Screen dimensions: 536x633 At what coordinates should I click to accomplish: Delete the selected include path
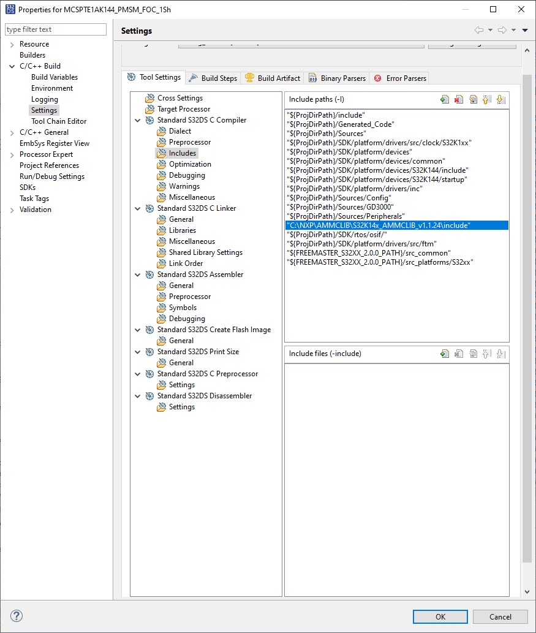pyautogui.click(x=458, y=99)
